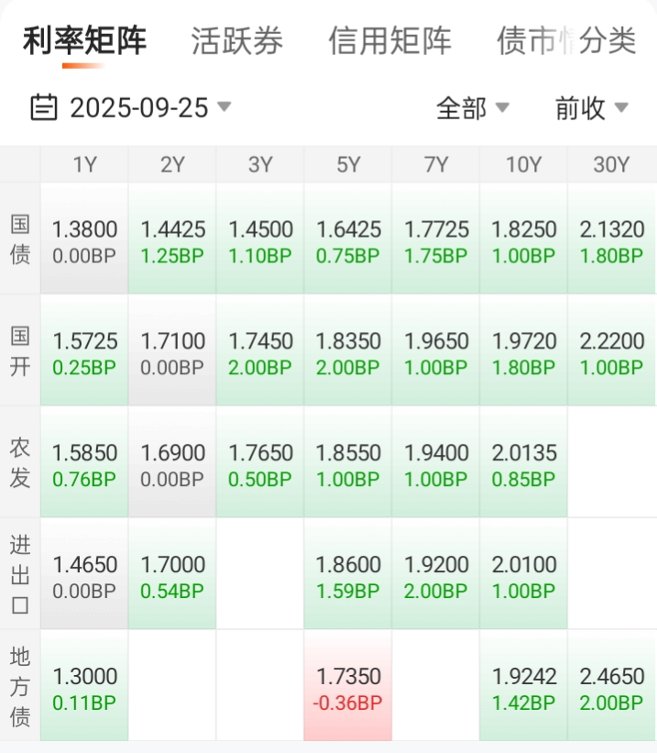Switch to the 活跃券 tab
Screen dimensions: 657x753
236,40
